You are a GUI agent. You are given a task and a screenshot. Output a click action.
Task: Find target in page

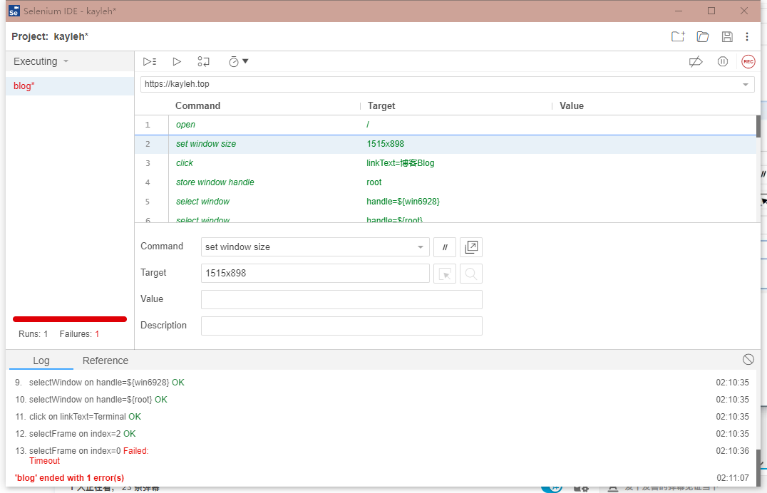[471, 274]
